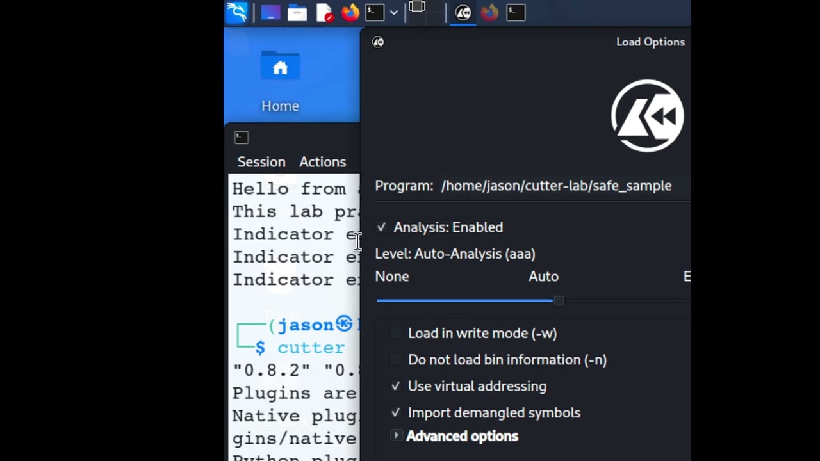Enable Do not load bin information (-n)

pos(396,360)
